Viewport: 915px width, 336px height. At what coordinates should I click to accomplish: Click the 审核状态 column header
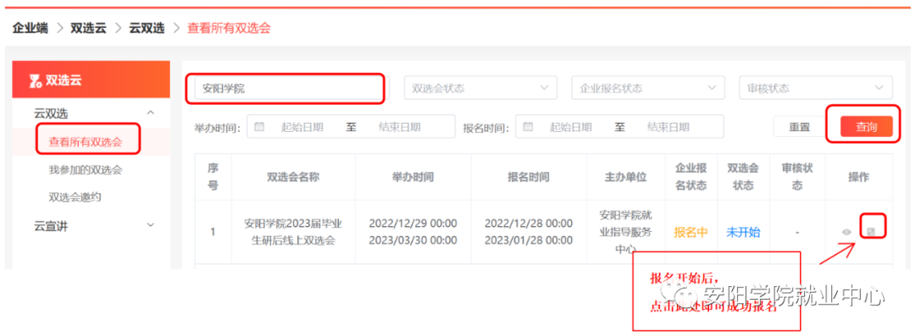[x=797, y=178]
